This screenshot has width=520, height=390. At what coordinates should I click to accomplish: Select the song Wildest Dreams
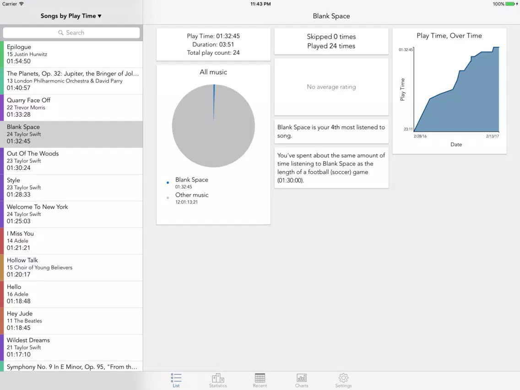[x=71, y=347]
